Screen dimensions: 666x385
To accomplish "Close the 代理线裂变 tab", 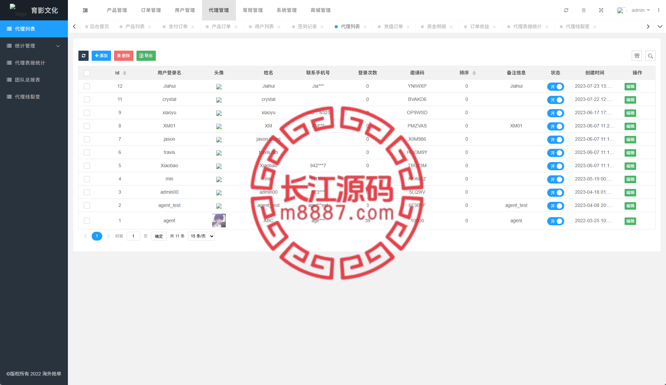I will (595, 27).
